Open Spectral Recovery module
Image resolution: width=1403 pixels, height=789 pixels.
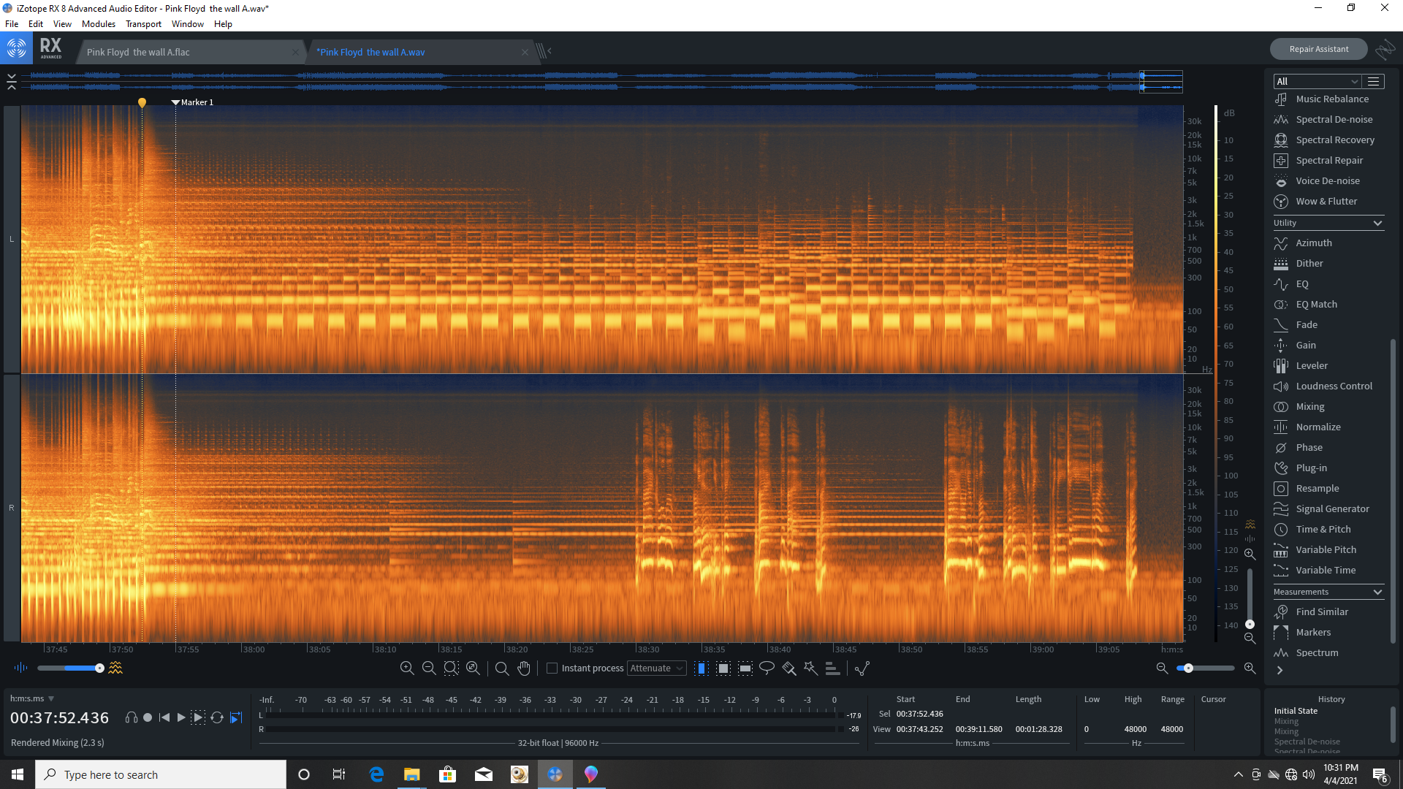click(x=1323, y=140)
